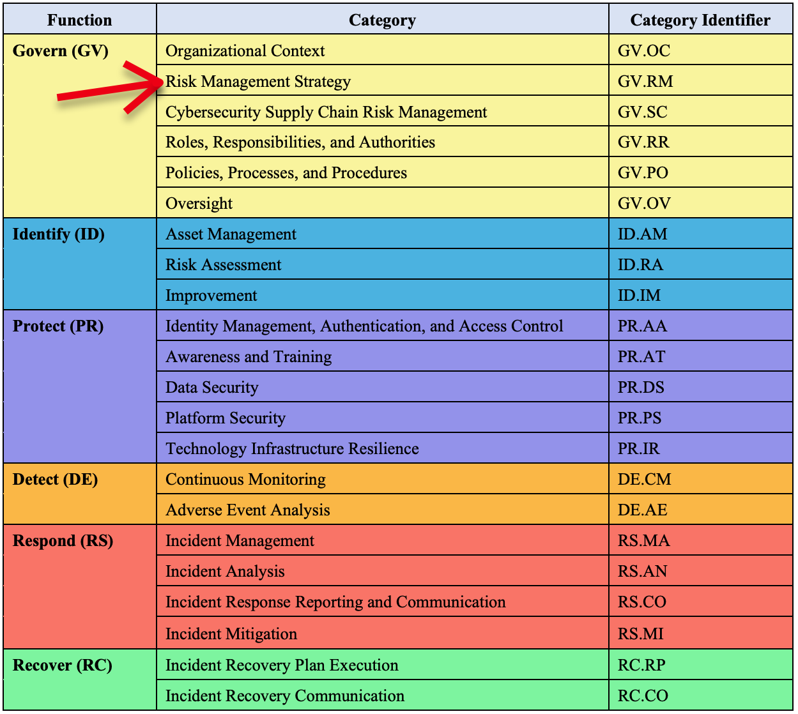Select the Cybersecurity Supply Chain Risk Management category

[326, 112]
